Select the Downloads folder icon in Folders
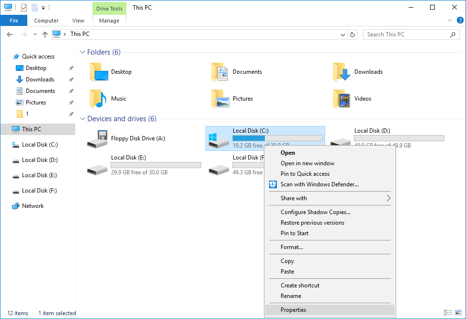Screen dimensions: 466x319 pyautogui.click(x=341, y=72)
